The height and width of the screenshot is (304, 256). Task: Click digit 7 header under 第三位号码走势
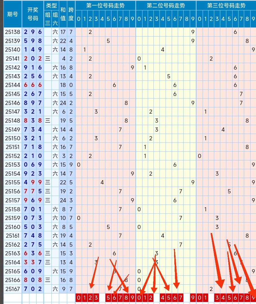tap(241, 19)
